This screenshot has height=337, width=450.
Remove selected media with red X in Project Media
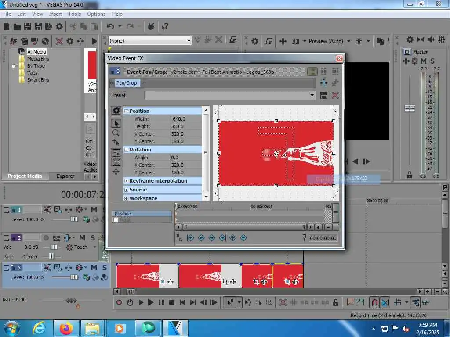point(59,41)
